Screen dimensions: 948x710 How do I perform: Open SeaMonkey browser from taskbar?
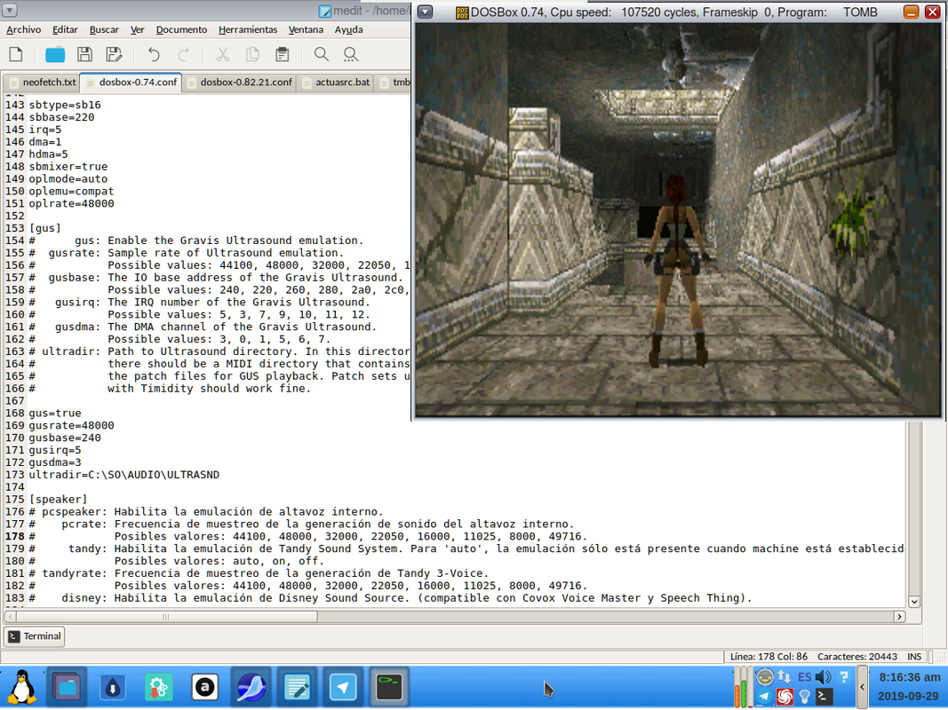click(x=251, y=687)
